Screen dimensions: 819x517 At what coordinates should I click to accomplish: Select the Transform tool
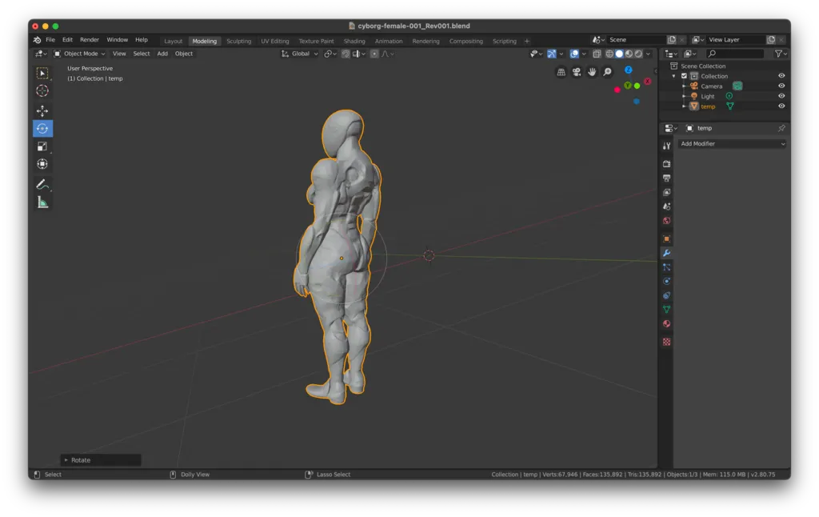pyautogui.click(x=42, y=164)
